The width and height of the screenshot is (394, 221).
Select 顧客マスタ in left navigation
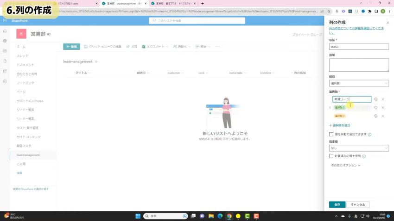tap(24, 146)
